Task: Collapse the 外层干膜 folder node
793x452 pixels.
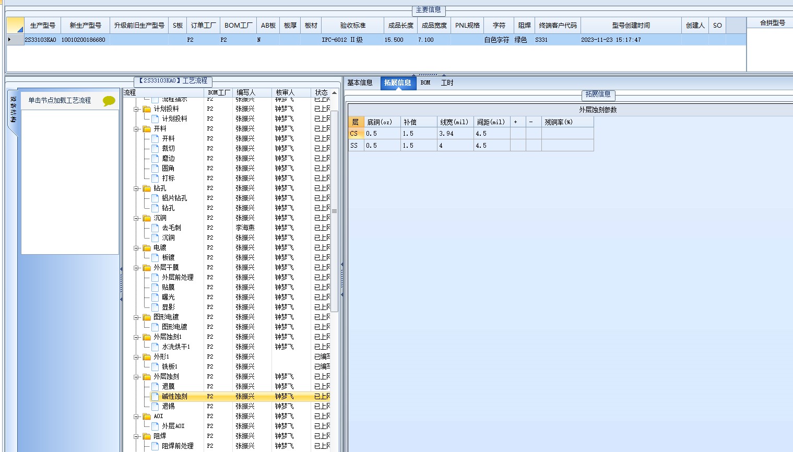Action: click(x=137, y=268)
